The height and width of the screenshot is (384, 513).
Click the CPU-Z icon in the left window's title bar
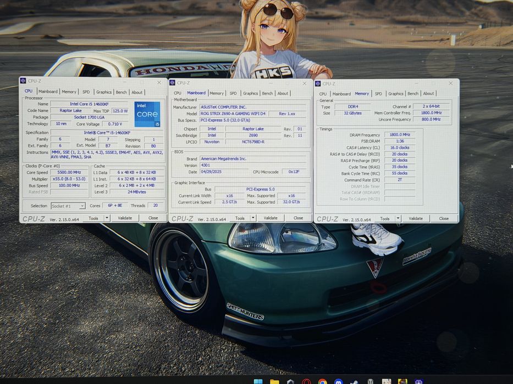(23, 81)
